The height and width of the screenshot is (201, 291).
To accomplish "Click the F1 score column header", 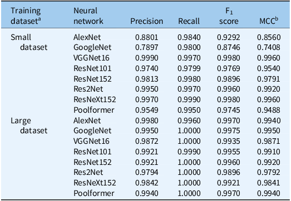I will pos(229,16).
